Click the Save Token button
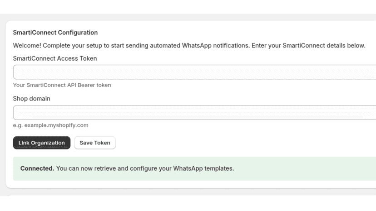The image size is (376, 211). tap(95, 143)
